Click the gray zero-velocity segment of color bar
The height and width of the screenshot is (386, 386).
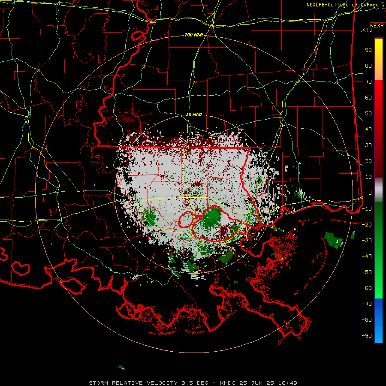pos(379,190)
